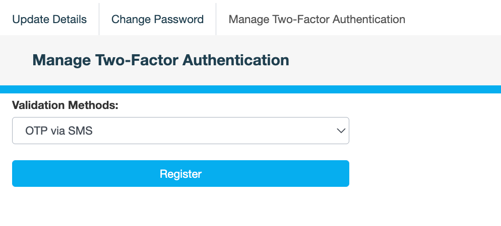501x226 pixels.
Task: Click the Two-Factor Authentication tab label
Action: click(x=317, y=20)
